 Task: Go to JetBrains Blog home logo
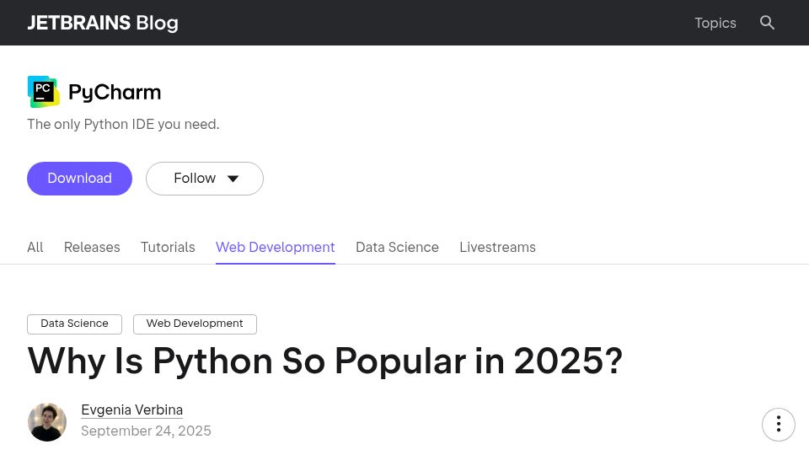[103, 23]
